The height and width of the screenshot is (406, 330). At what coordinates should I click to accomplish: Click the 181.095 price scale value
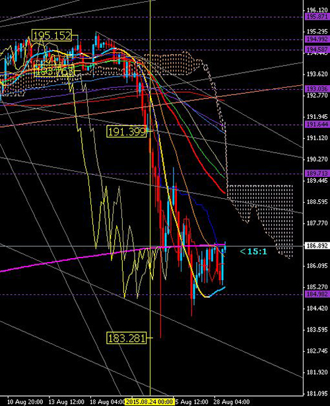click(x=317, y=393)
